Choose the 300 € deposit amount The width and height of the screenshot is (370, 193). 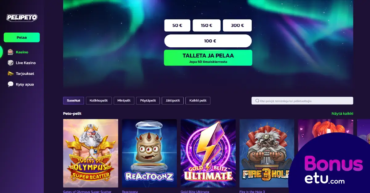coord(237,26)
